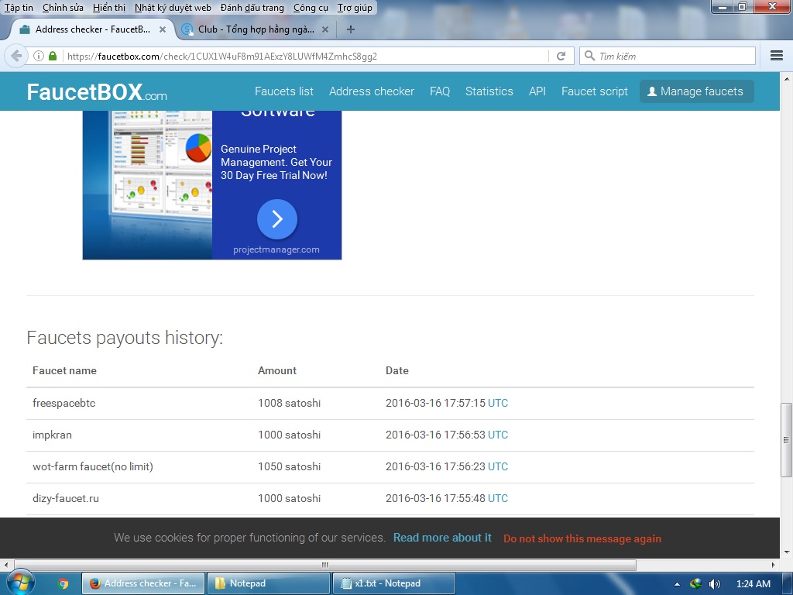Go to Faucets list page

(284, 91)
